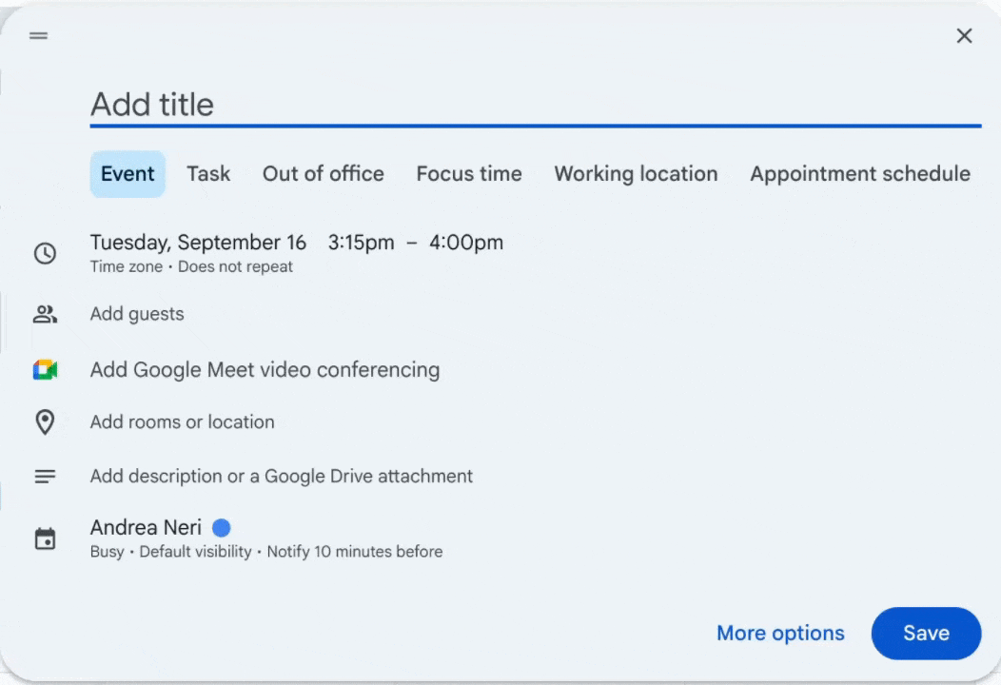The image size is (1001, 685).
Task: Open the 3:15pm start time dropdown
Action: coord(361,243)
